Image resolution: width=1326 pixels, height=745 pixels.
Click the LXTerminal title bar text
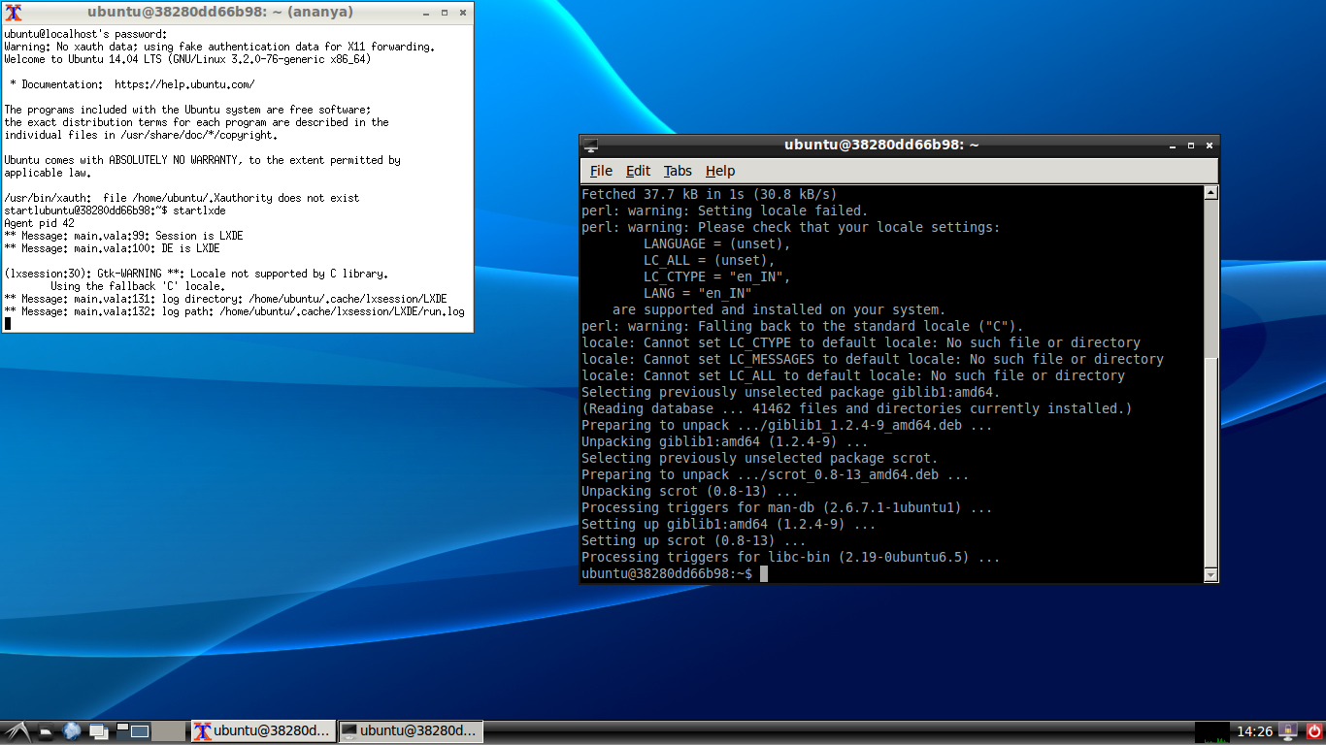point(881,146)
